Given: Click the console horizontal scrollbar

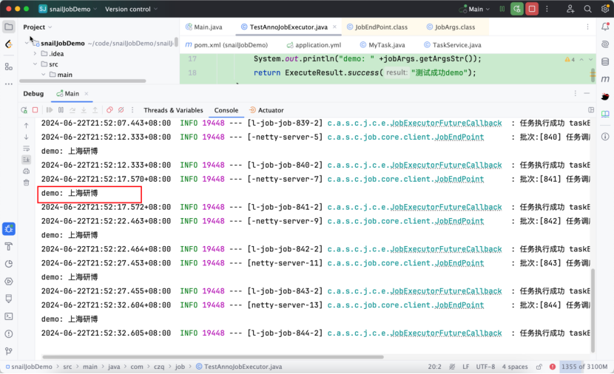Looking at the screenshot, I should pyautogui.click(x=212, y=357).
